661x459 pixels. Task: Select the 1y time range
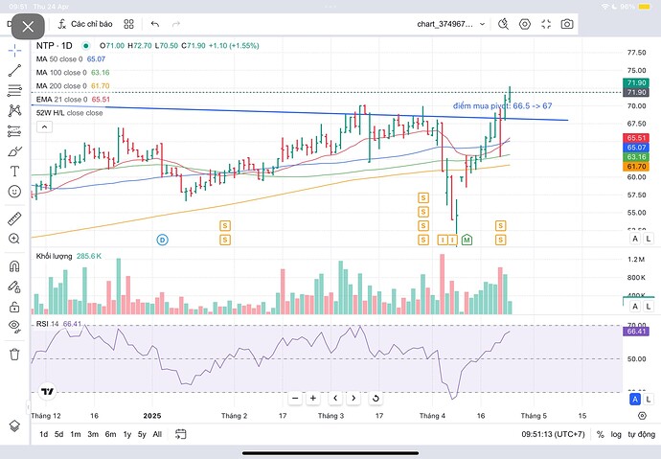(127, 434)
